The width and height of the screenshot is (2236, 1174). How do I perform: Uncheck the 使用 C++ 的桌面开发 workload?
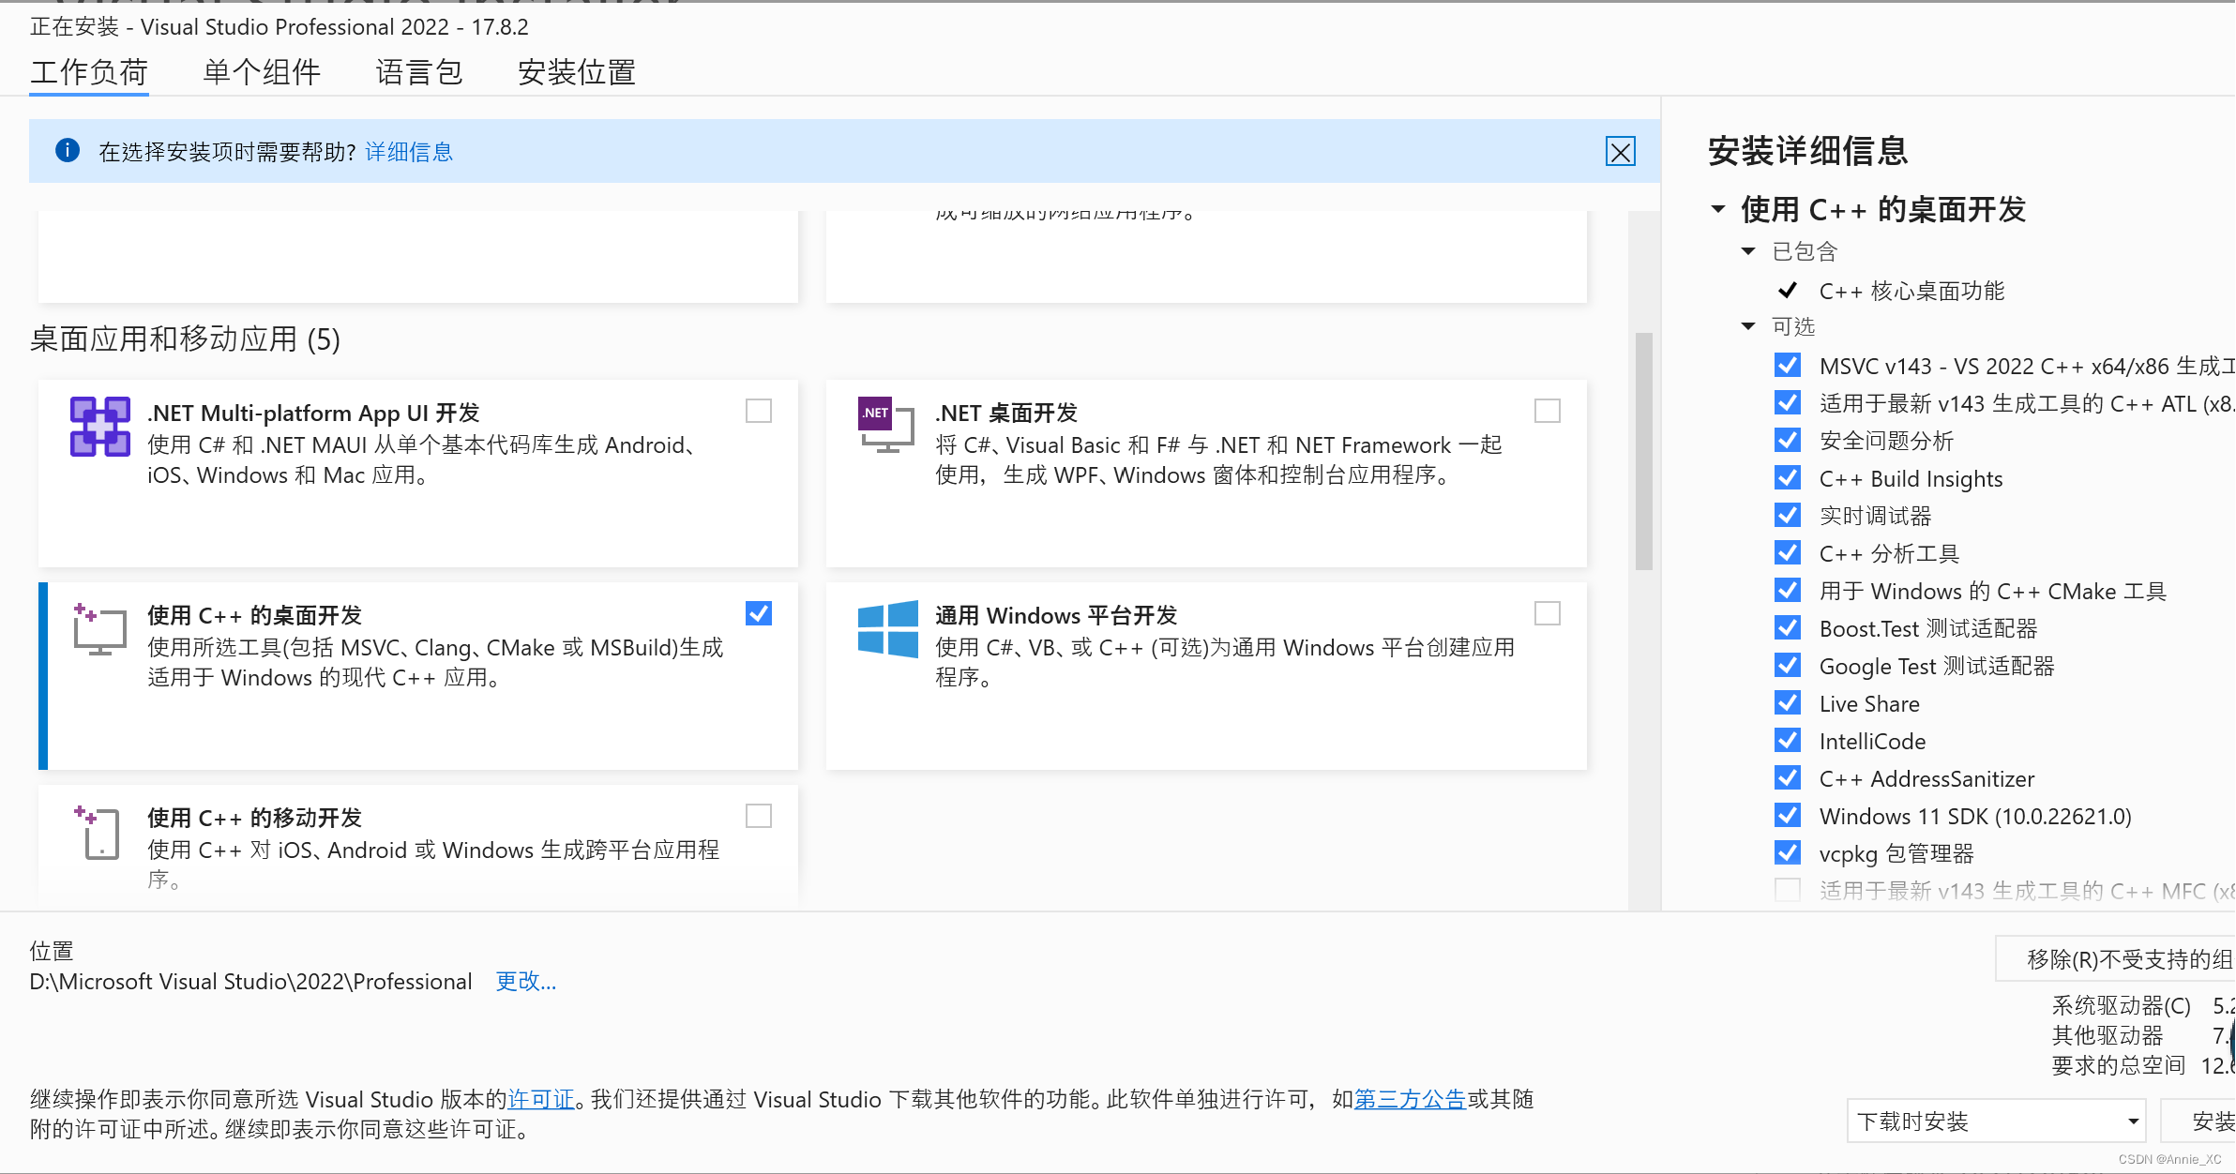[x=758, y=613]
